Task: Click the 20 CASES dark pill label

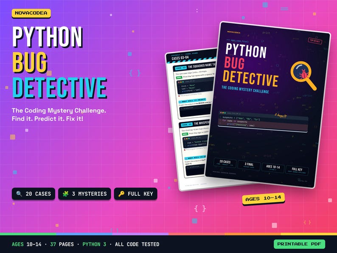Action: (x=34, y=194)
